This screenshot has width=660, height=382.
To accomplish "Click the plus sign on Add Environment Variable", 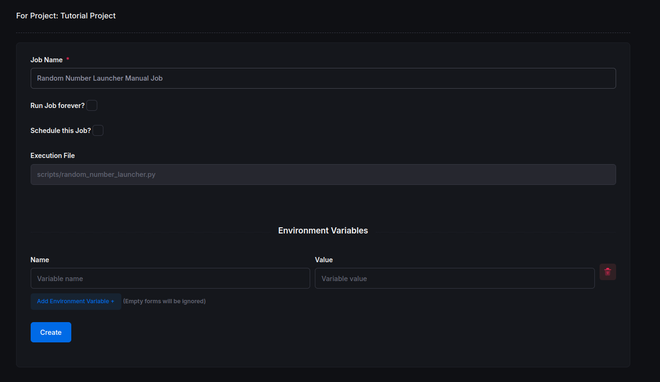I will (x=112, y=301).
